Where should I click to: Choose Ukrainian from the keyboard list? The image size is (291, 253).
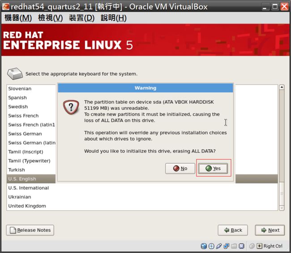click(x=20, y=197)
